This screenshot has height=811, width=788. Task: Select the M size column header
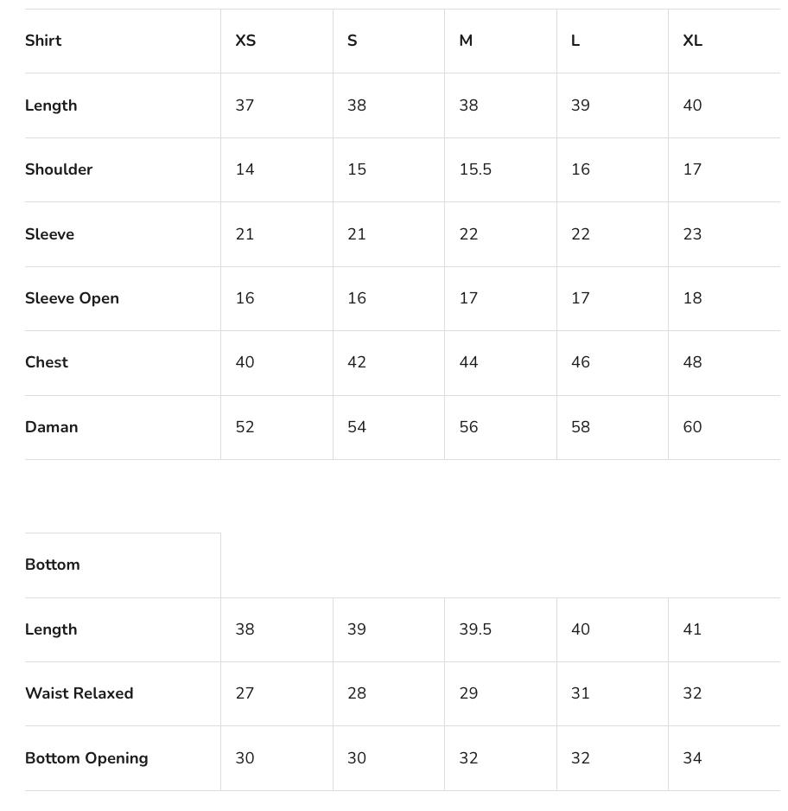[466, 41]
